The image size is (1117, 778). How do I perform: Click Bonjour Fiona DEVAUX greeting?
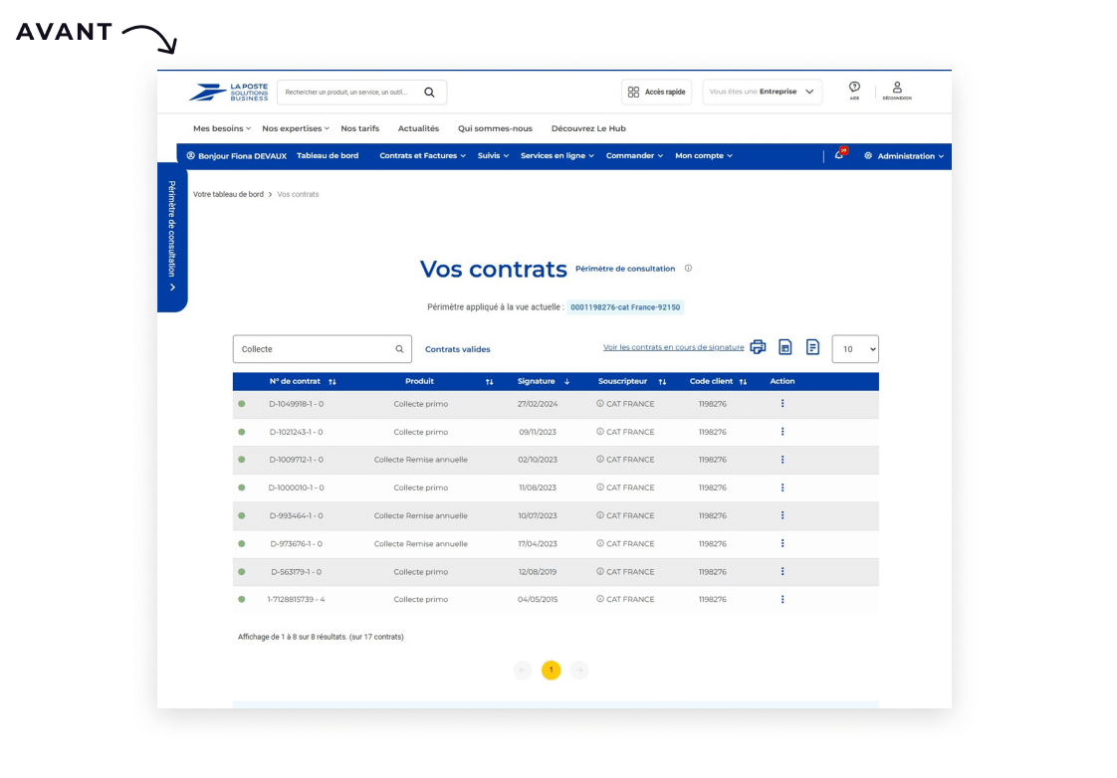click(237, 156)
